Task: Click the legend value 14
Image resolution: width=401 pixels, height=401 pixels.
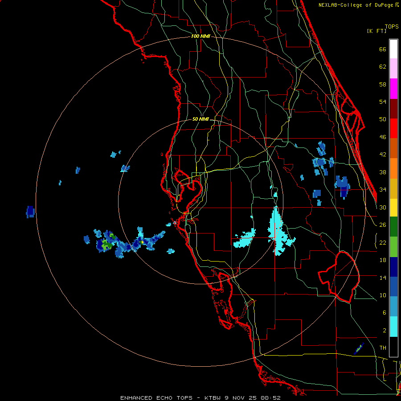Action: pos(383,278)
